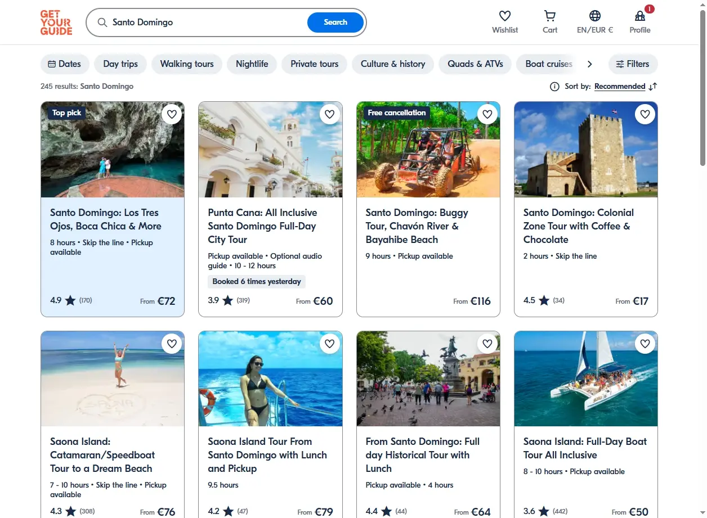Click the white colonial building photo
707x518 pixels.
pyautogui.click(x=270, y=150)
